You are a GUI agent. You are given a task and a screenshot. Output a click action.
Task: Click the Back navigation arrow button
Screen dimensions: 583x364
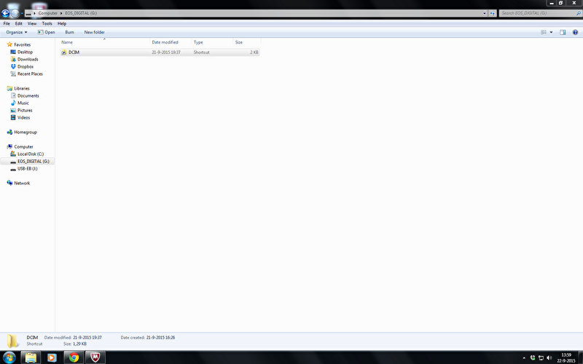pos(5,14)
